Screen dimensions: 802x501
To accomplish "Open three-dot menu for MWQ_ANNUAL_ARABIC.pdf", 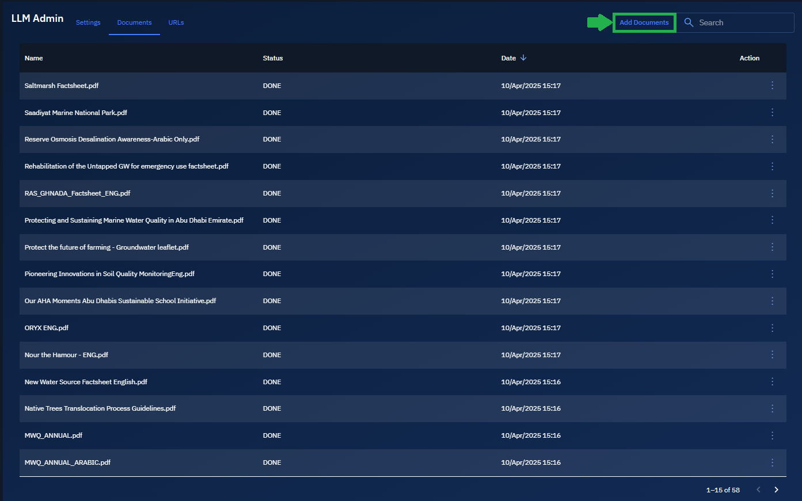I will click(x=772, y=462).
